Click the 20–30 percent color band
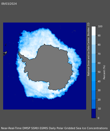Screen dimensions: 110x131 tap(93, 95)
